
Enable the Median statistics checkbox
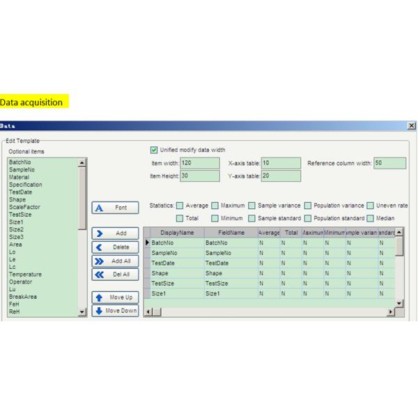pyautogui.click(x=371, y=218)
